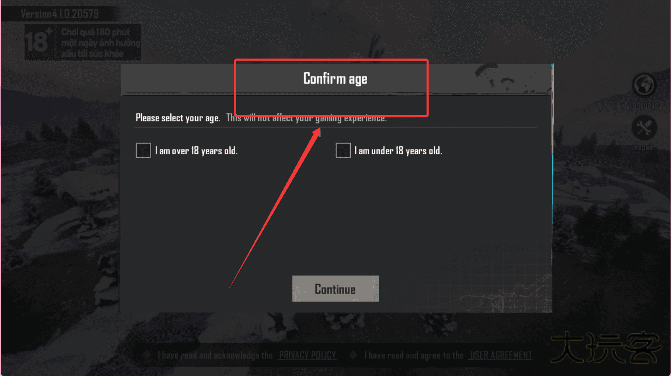
Task: Open the Repair tools icon
Action: pyautogui.click(x=644, y=128)
